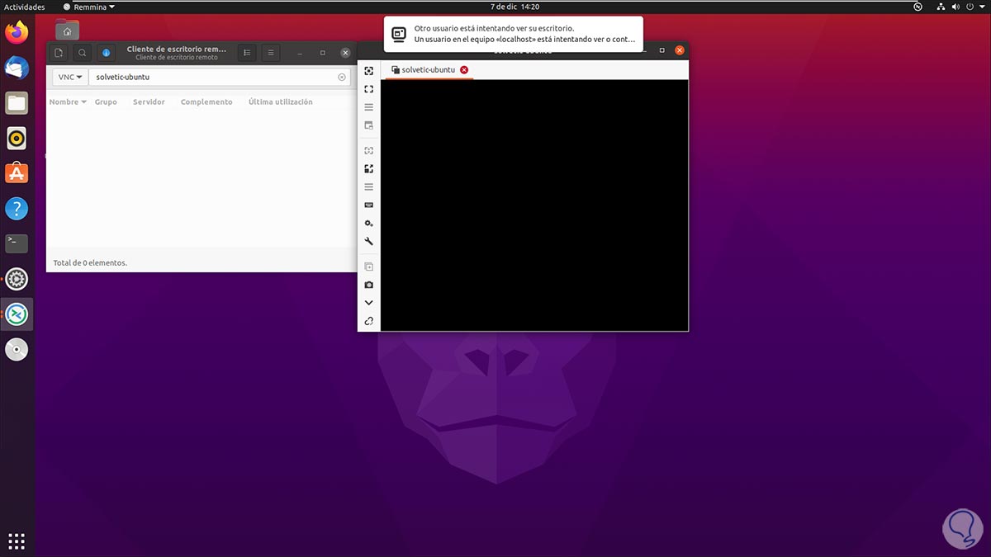Click the Grupo column header
991x557 pixels.
106,102
